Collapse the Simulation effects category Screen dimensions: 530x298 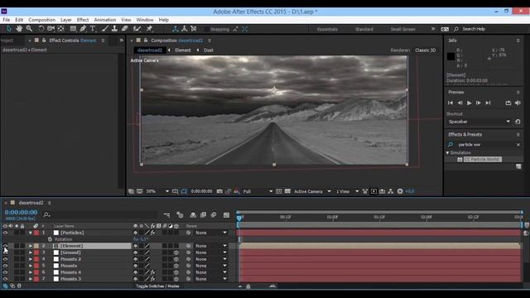(x=447, y=152)
